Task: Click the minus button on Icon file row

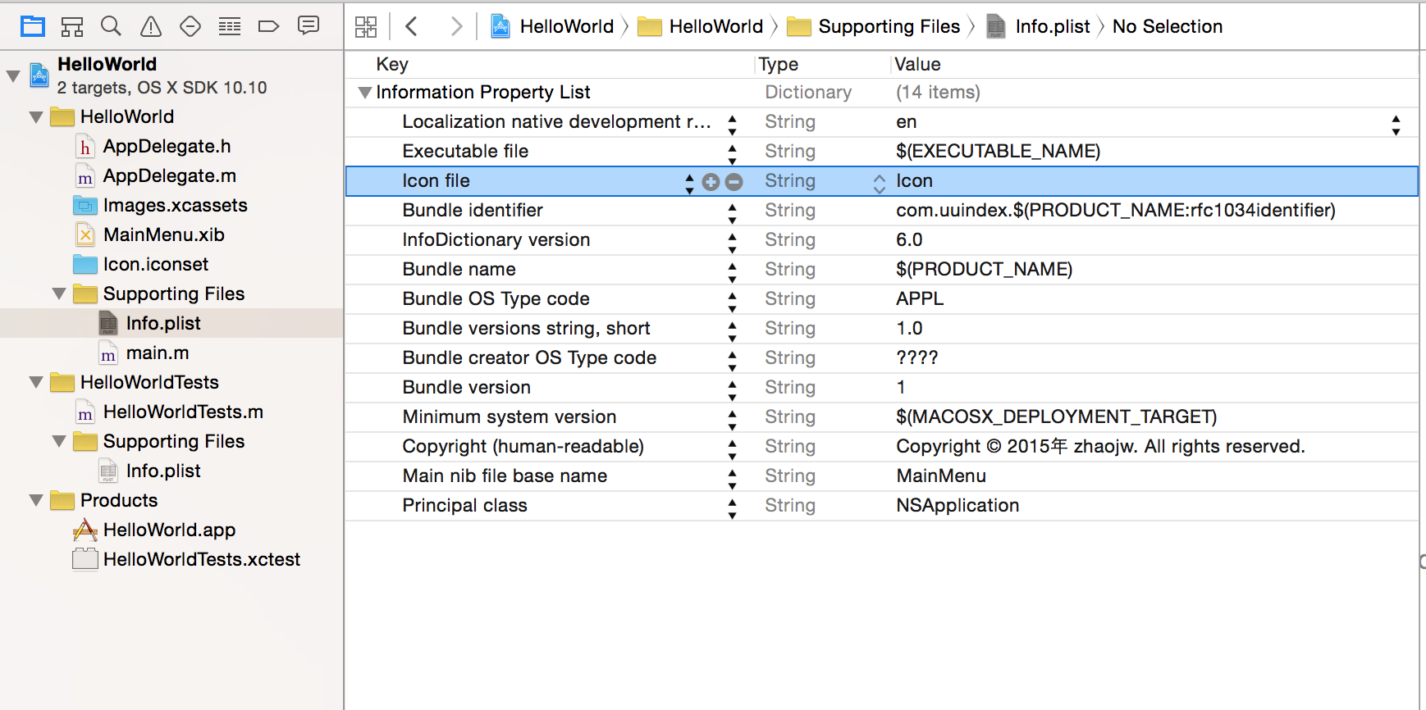Action: point(734,182)
